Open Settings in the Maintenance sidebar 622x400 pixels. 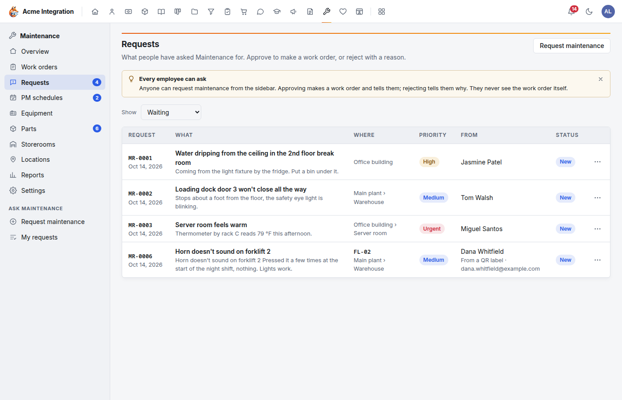click(55, 191)
